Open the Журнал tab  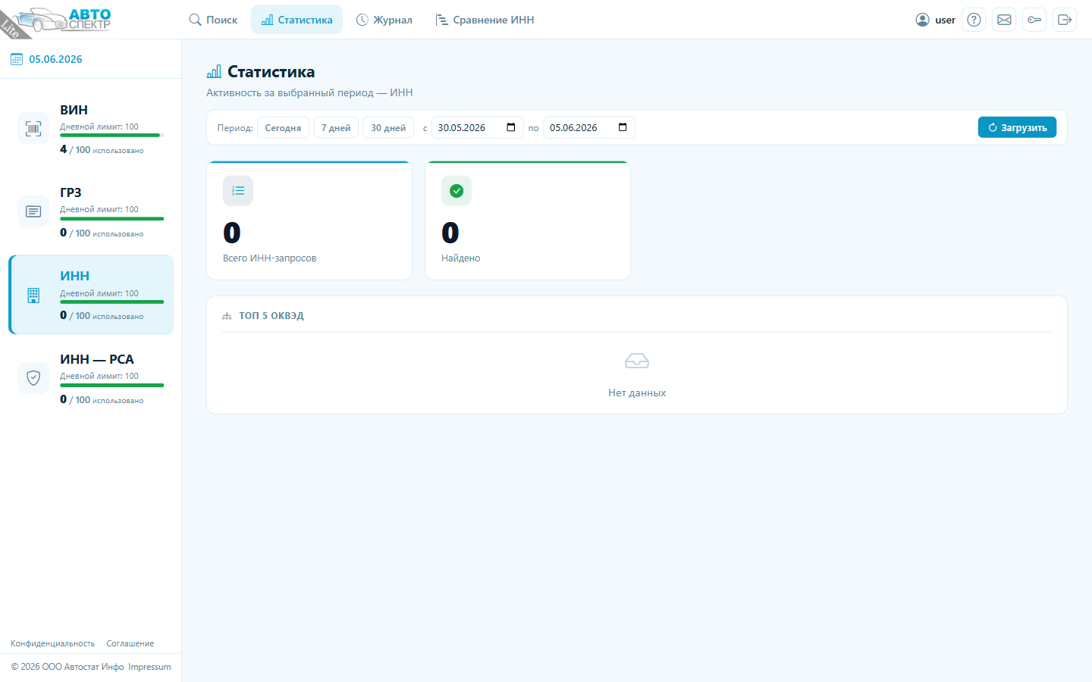coord(384,20)
